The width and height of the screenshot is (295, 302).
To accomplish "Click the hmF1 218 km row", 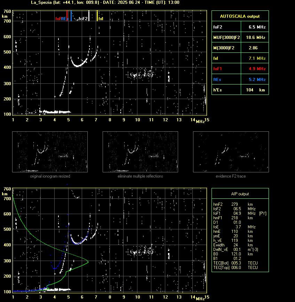I will click(x=233, y=218).
